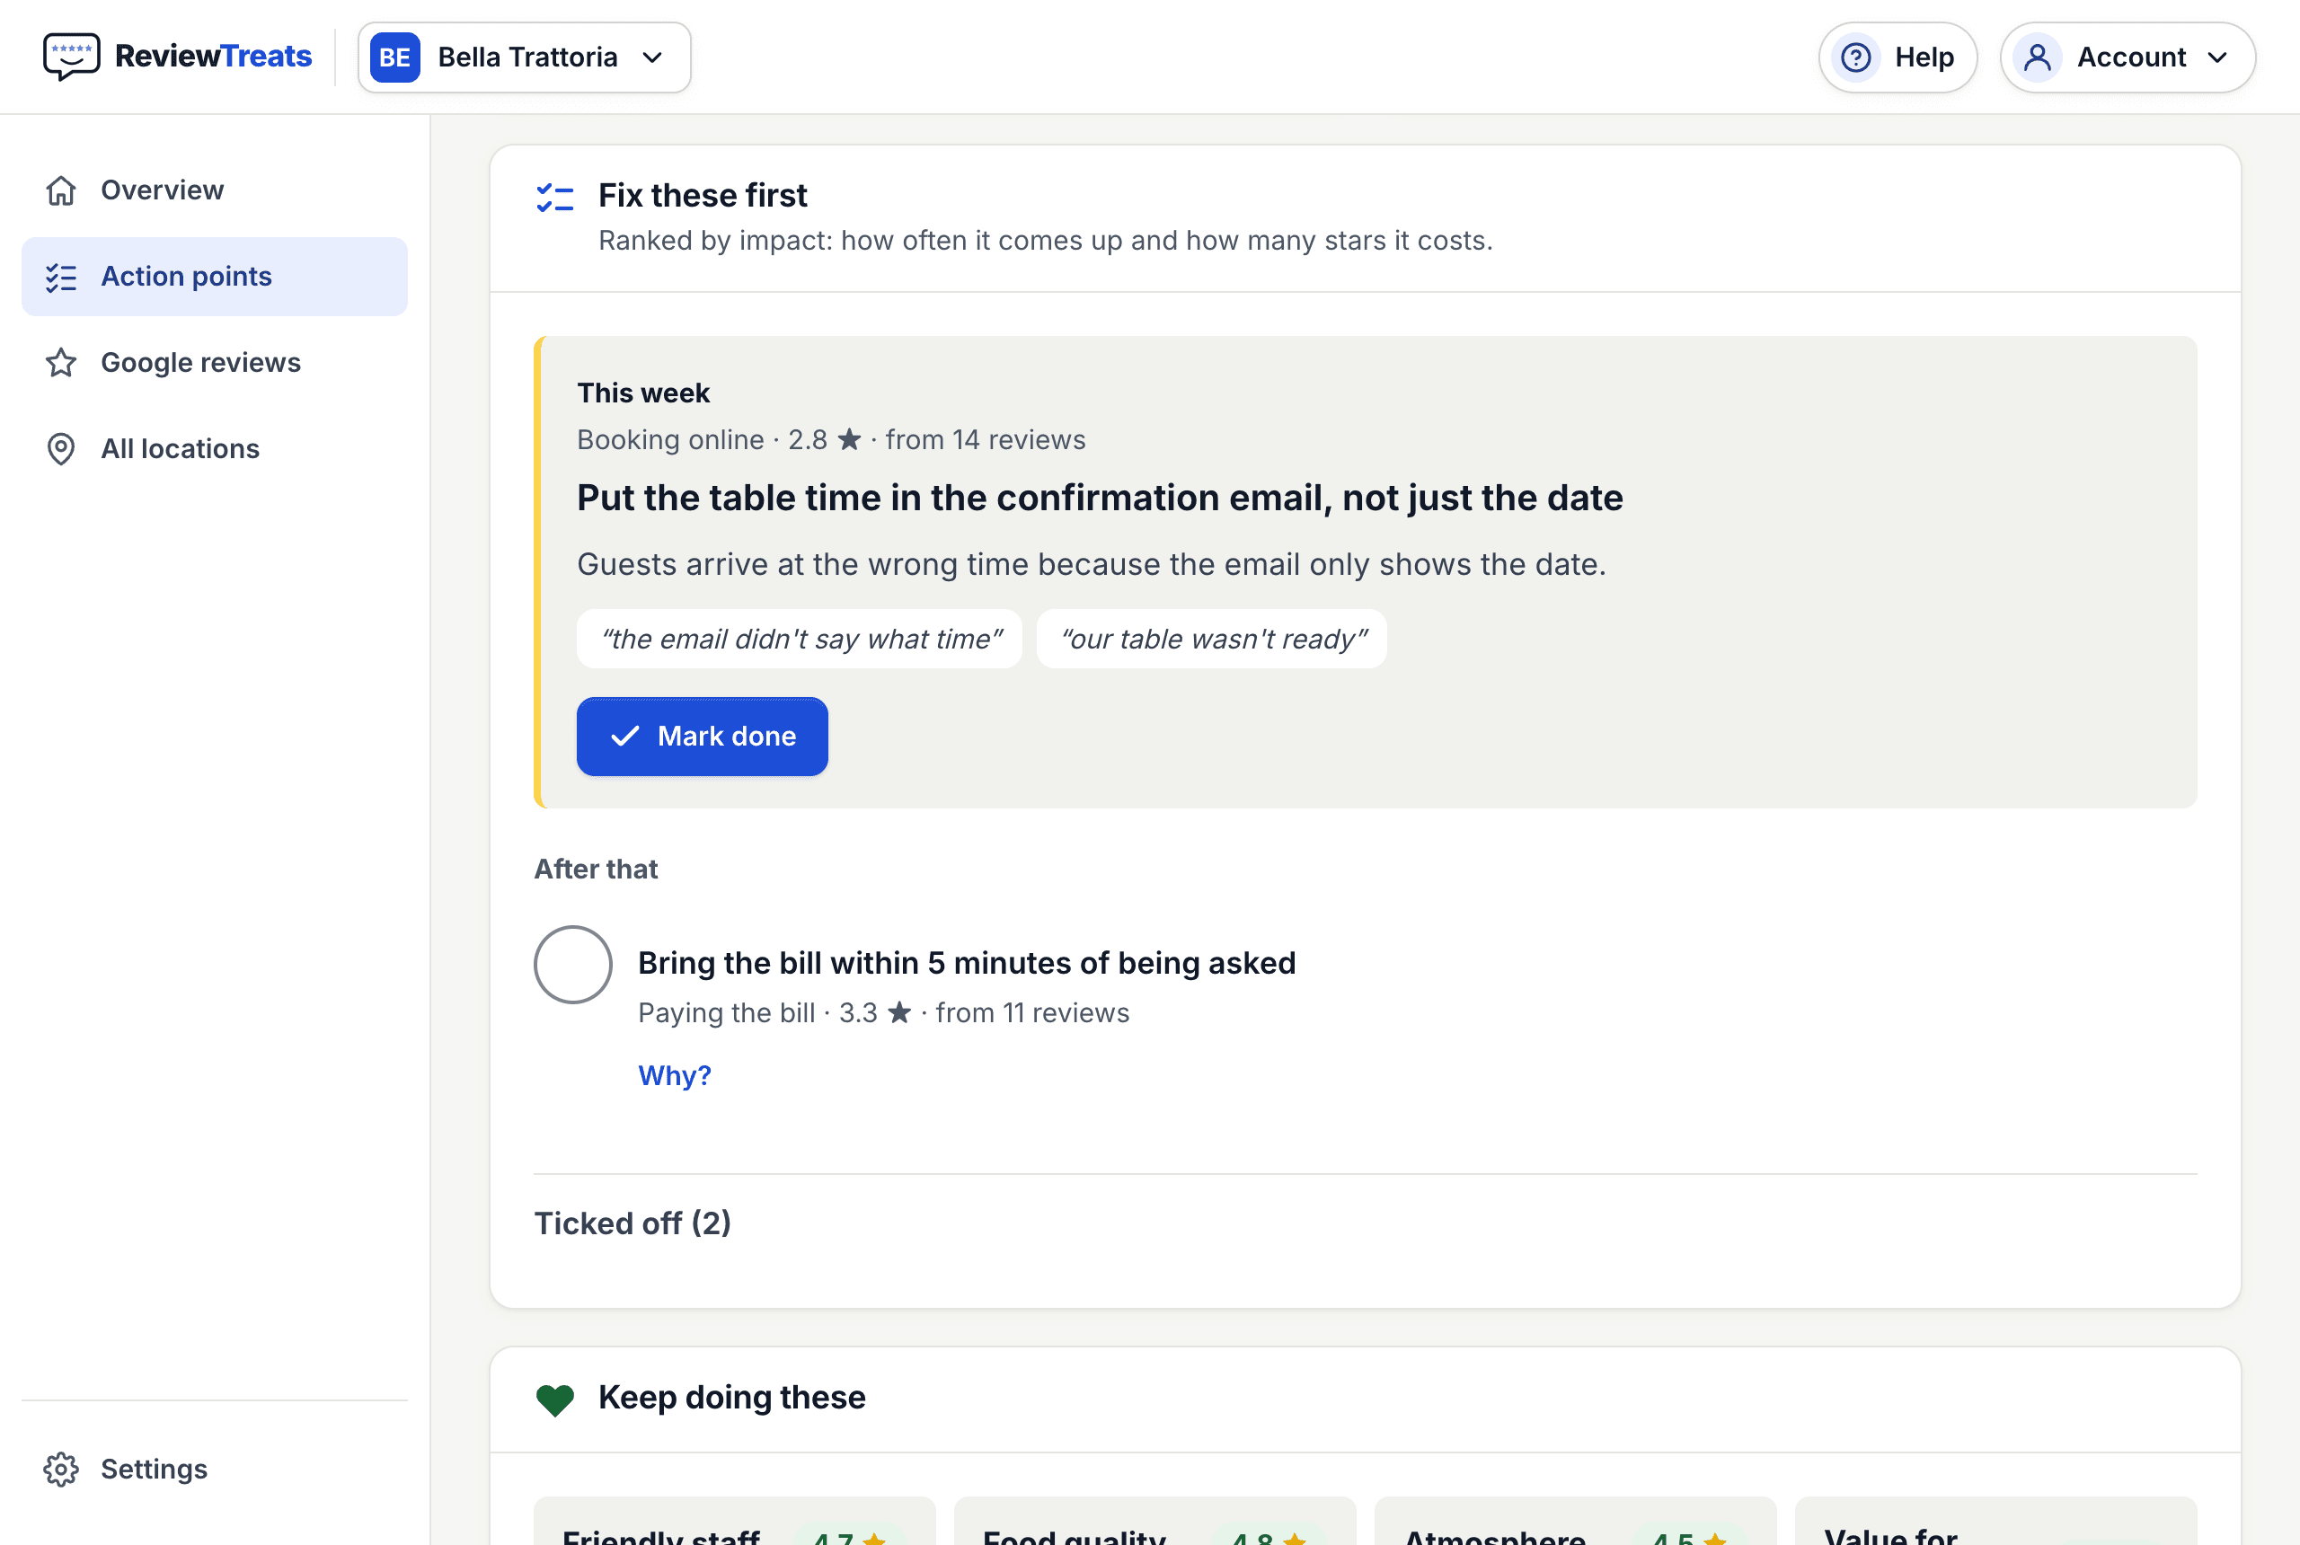Click the checklist icon beside Fix these first
Image resolution: width=2300 pixels, height=1545 pixels.
tap(555, 197)
